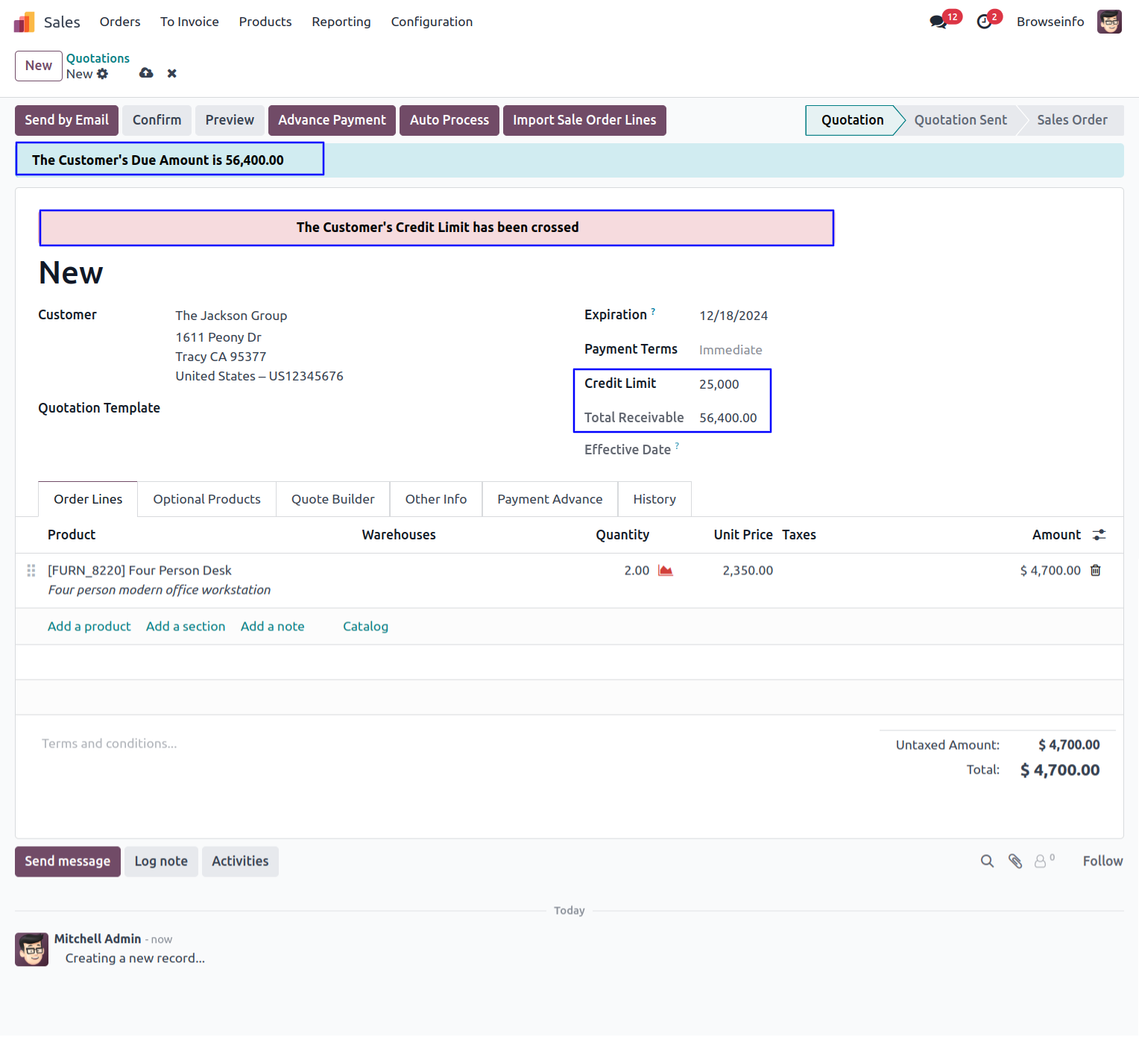Image resolution: width=1139 pixels, height=1037 pixels.
Task: Click the red forecast chart icon
Action: click(666, 571)
